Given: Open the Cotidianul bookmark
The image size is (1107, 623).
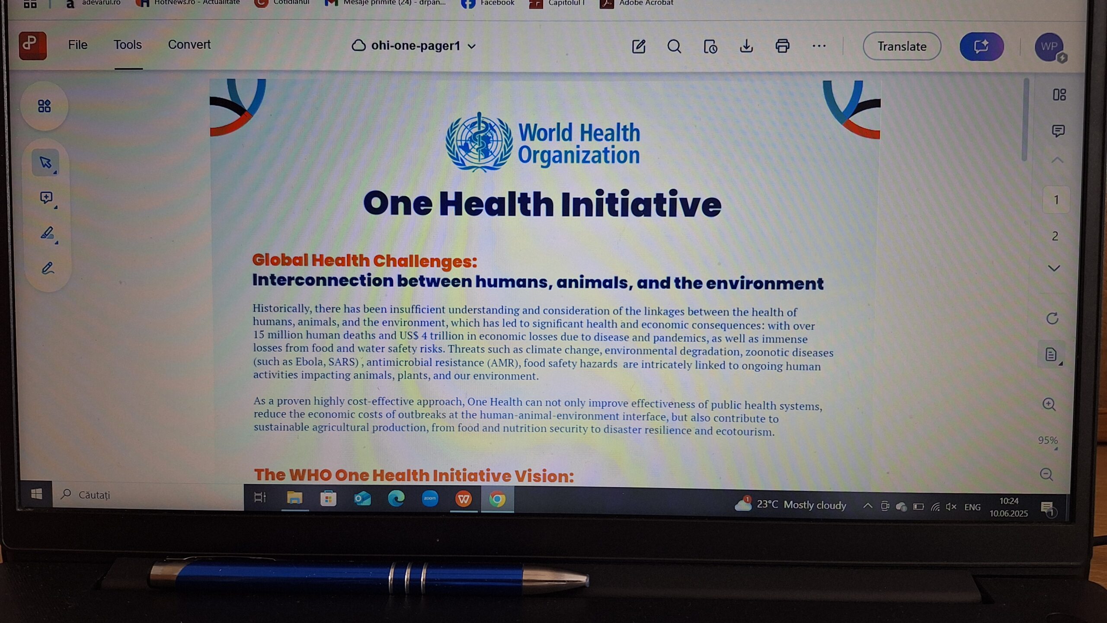Looking at the screenshot, I should click(x=282, y=3).
